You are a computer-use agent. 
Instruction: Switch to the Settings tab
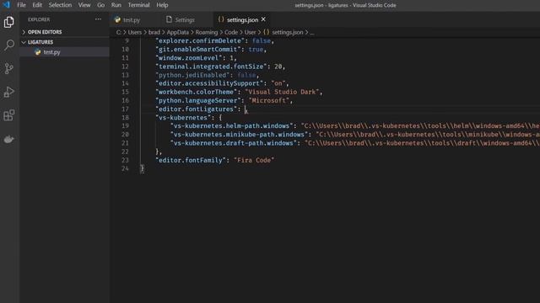(x=185, y=20)
